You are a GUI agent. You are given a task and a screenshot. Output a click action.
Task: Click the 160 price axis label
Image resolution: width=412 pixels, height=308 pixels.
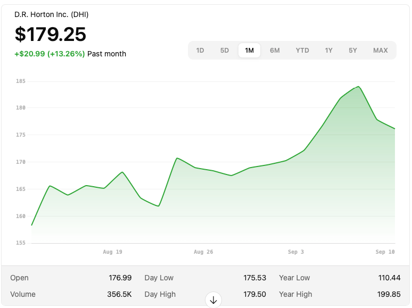tap(21, 216)
